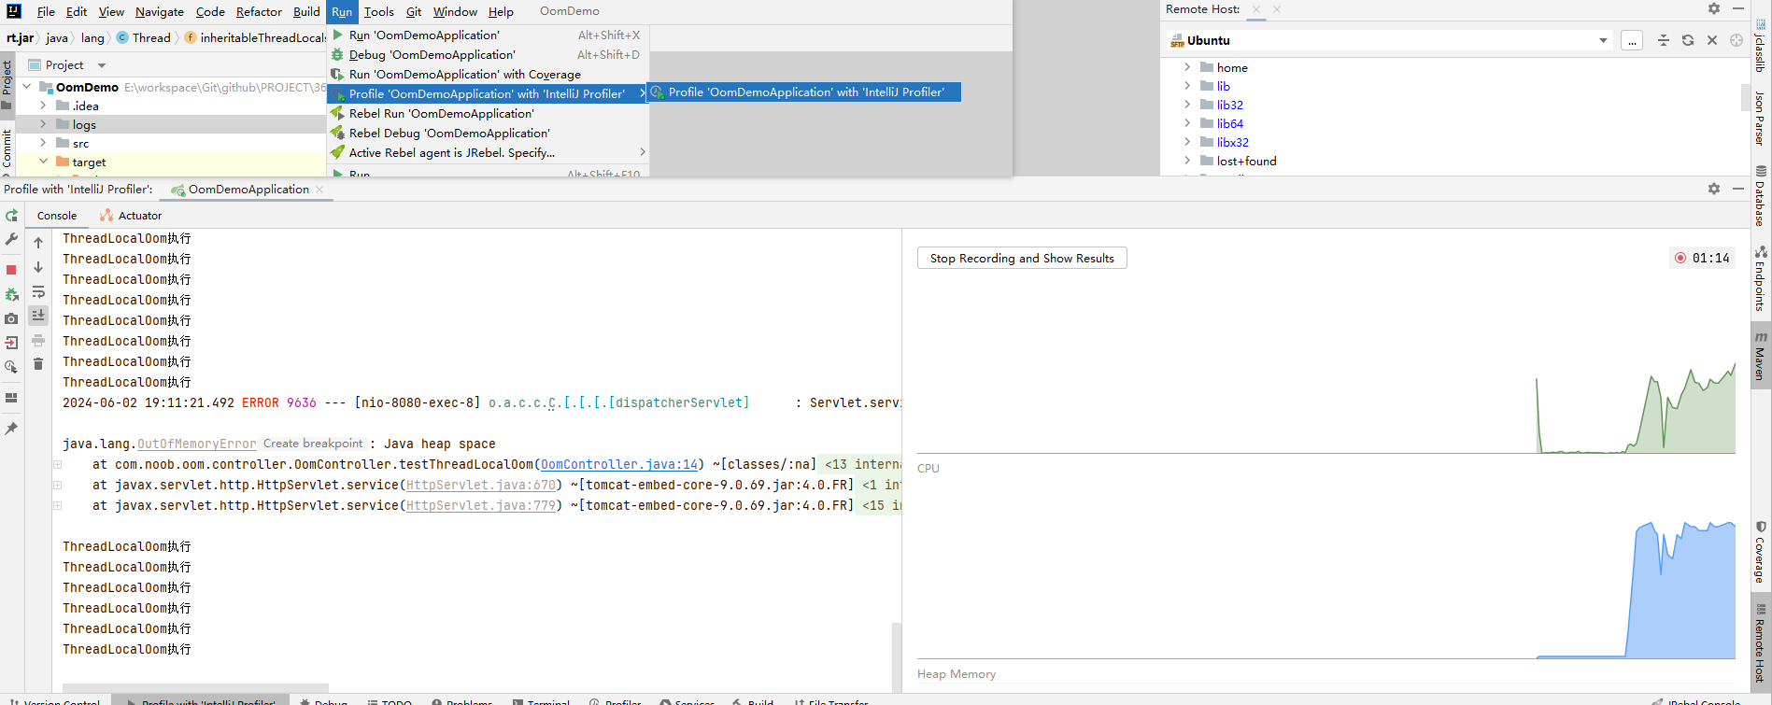
Task: Move down the stack trace with down arrow
Action: point(38,267)
